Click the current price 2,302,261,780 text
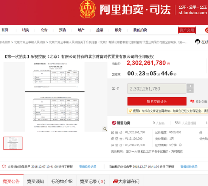The width and height of the screenshot is (208, 186). point(146,63)
